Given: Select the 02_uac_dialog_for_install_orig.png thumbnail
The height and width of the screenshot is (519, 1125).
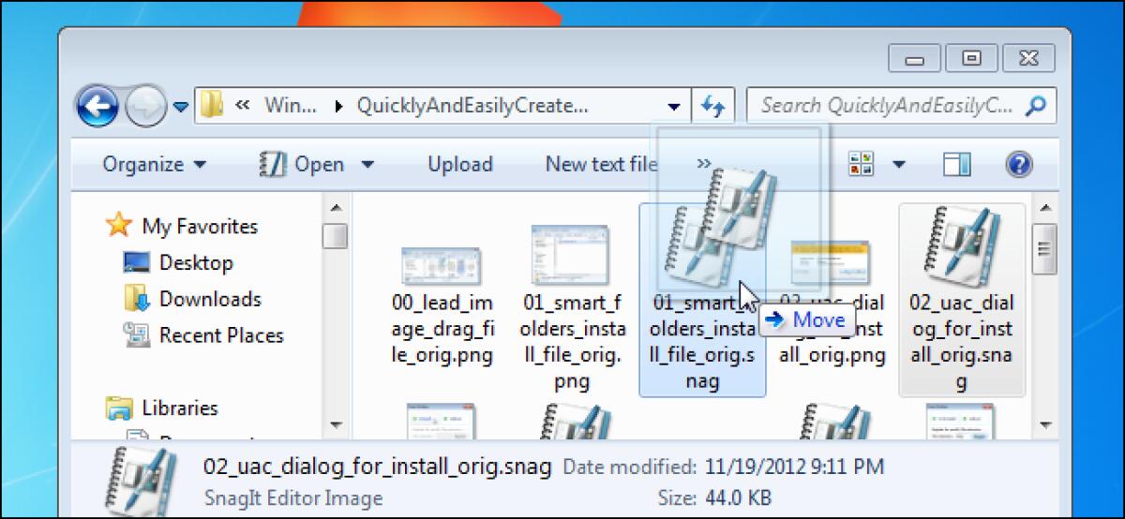Looking at the screenshot, I should pyautogui.click(x=831, y=263).
